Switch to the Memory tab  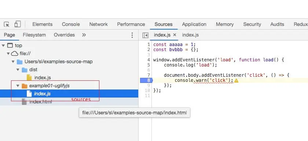225,24
